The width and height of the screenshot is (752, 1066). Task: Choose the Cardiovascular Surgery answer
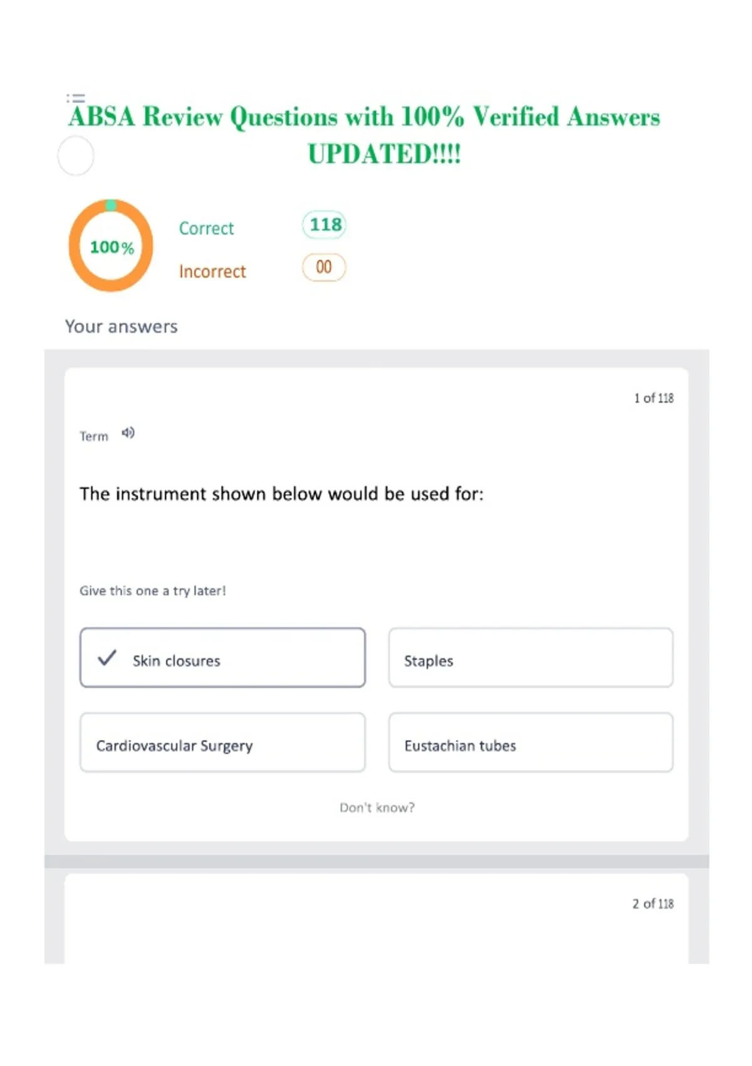222,742
